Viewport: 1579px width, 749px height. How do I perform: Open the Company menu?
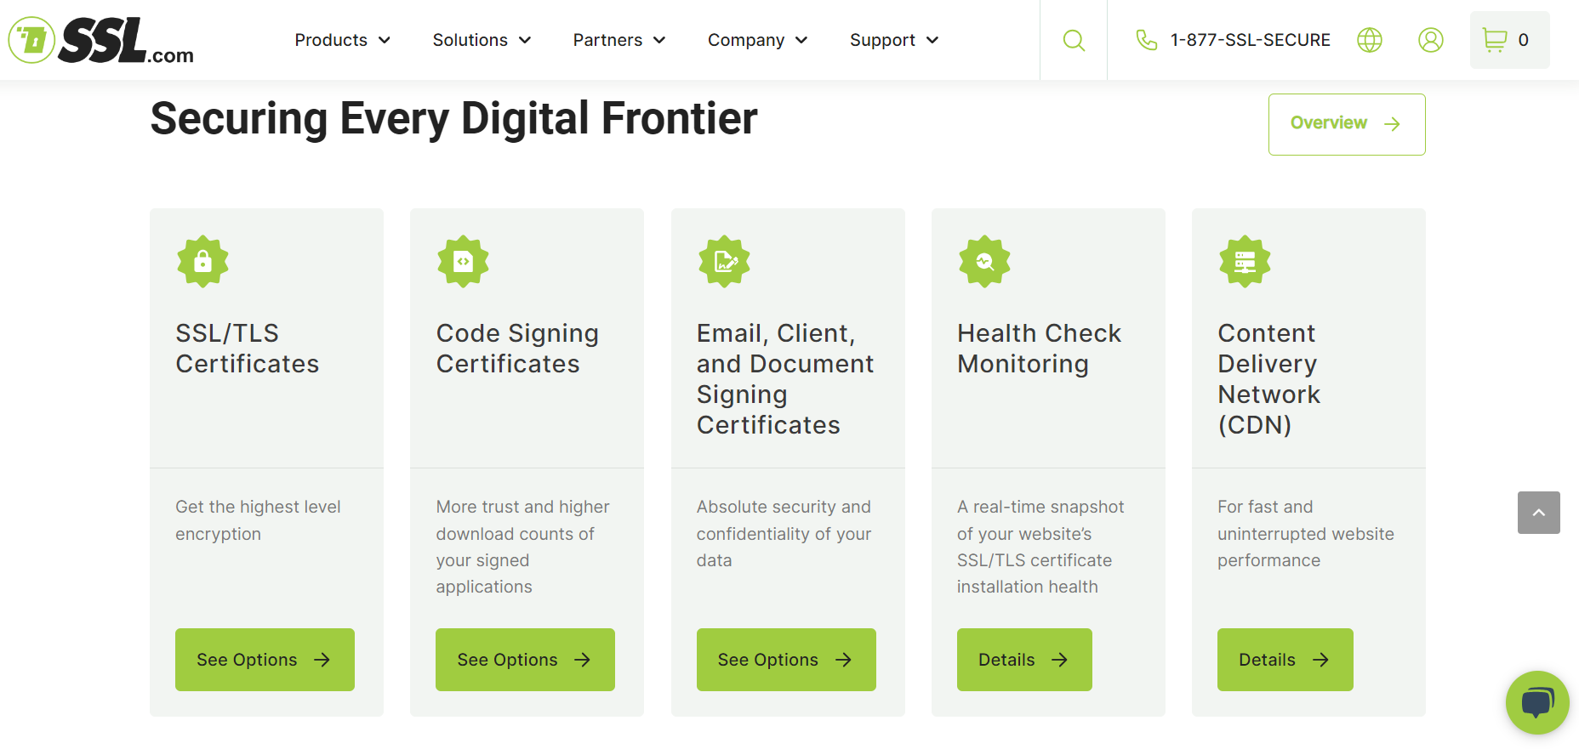tap(757, 40)
